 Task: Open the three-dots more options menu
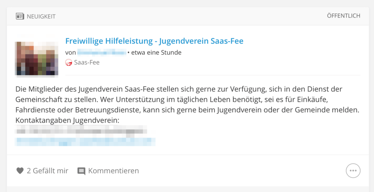[353, 170]
